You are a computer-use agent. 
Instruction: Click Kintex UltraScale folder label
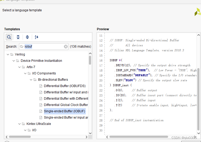pyautogui.click(x=39, y=124)
